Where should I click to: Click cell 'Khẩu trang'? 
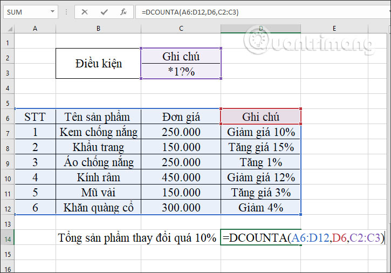click(98, 147)
